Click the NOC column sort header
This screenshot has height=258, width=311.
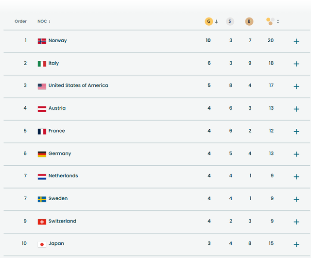pyautogui.click(x=44, y=21)
